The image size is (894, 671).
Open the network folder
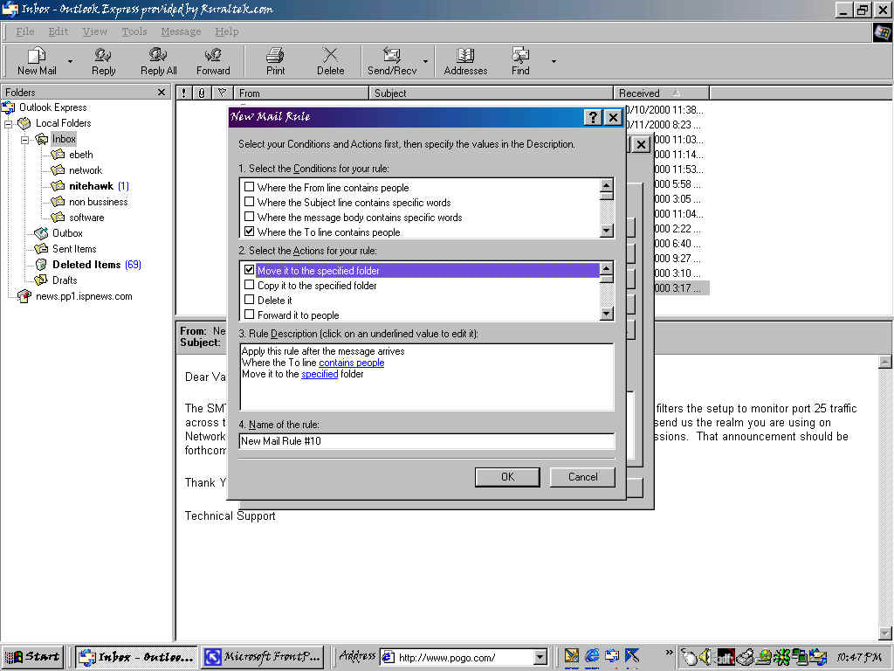coord(85,170)
